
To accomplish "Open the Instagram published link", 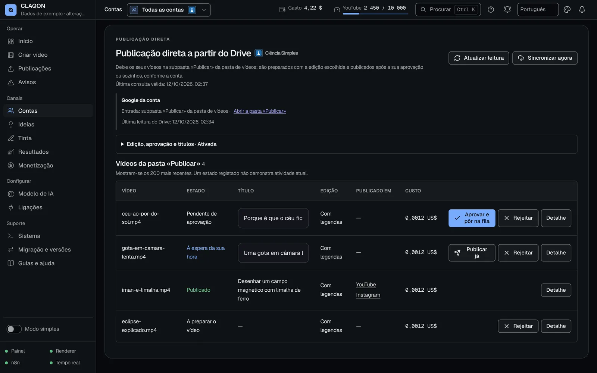I will 368,295.
